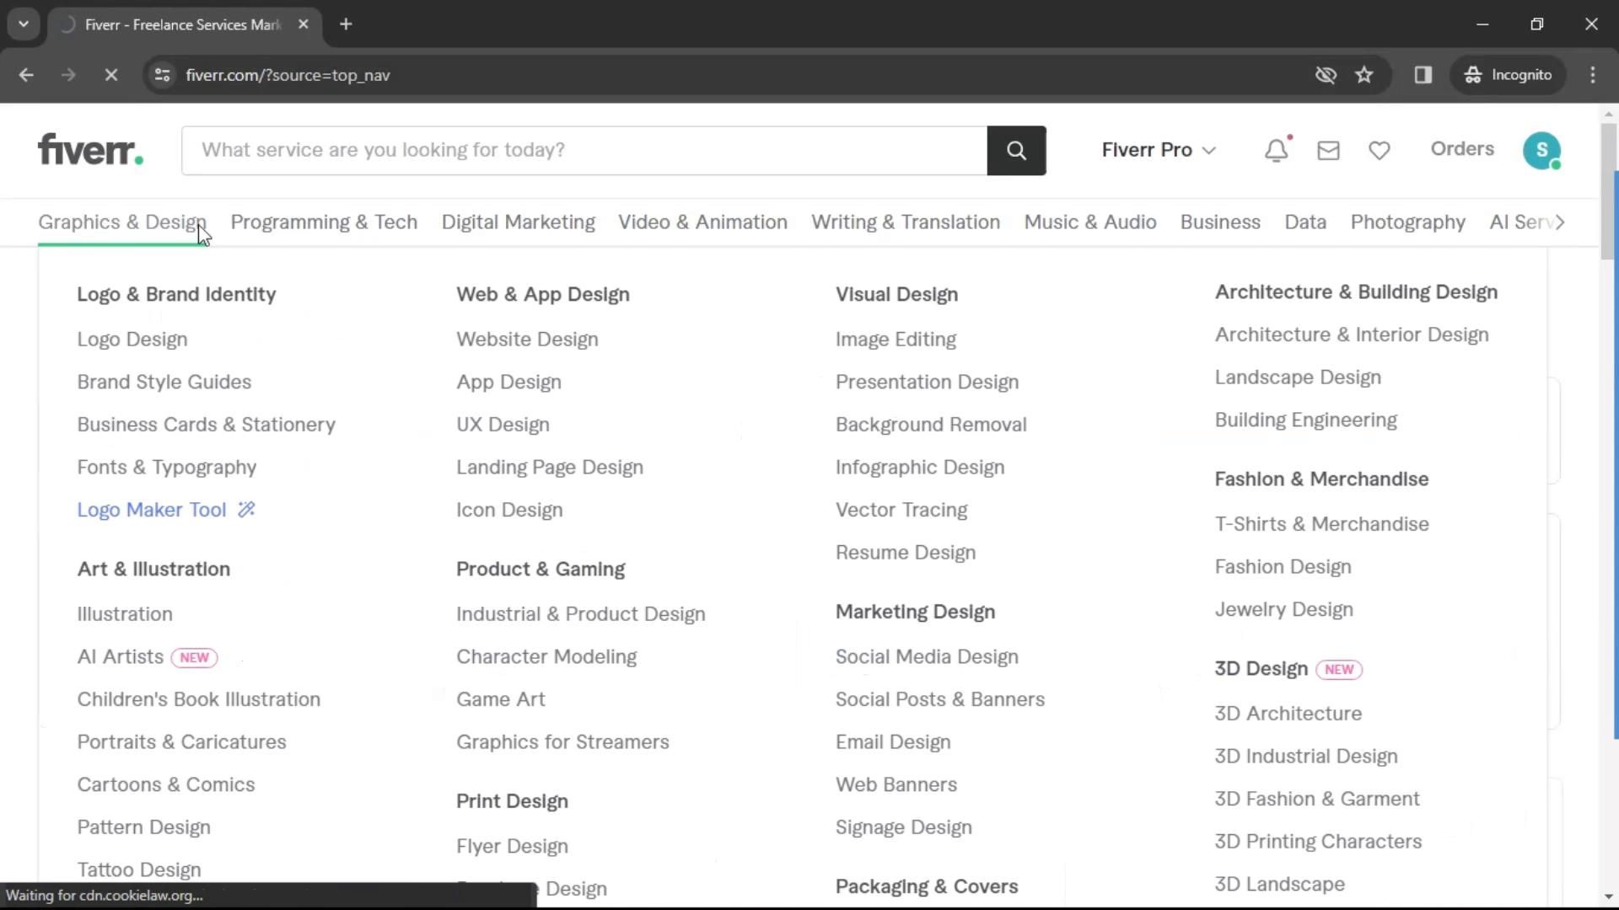1619x910 pixels.
Task: Select Website Design subcategory
Action: click(527, 340)
